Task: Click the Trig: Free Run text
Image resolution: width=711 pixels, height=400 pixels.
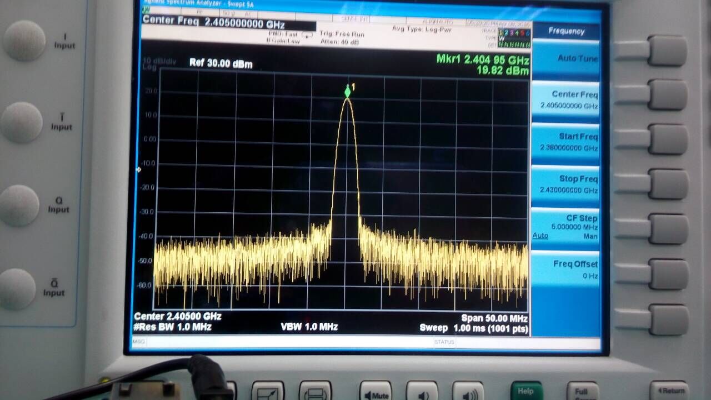Action: click(x=342, y=33)
